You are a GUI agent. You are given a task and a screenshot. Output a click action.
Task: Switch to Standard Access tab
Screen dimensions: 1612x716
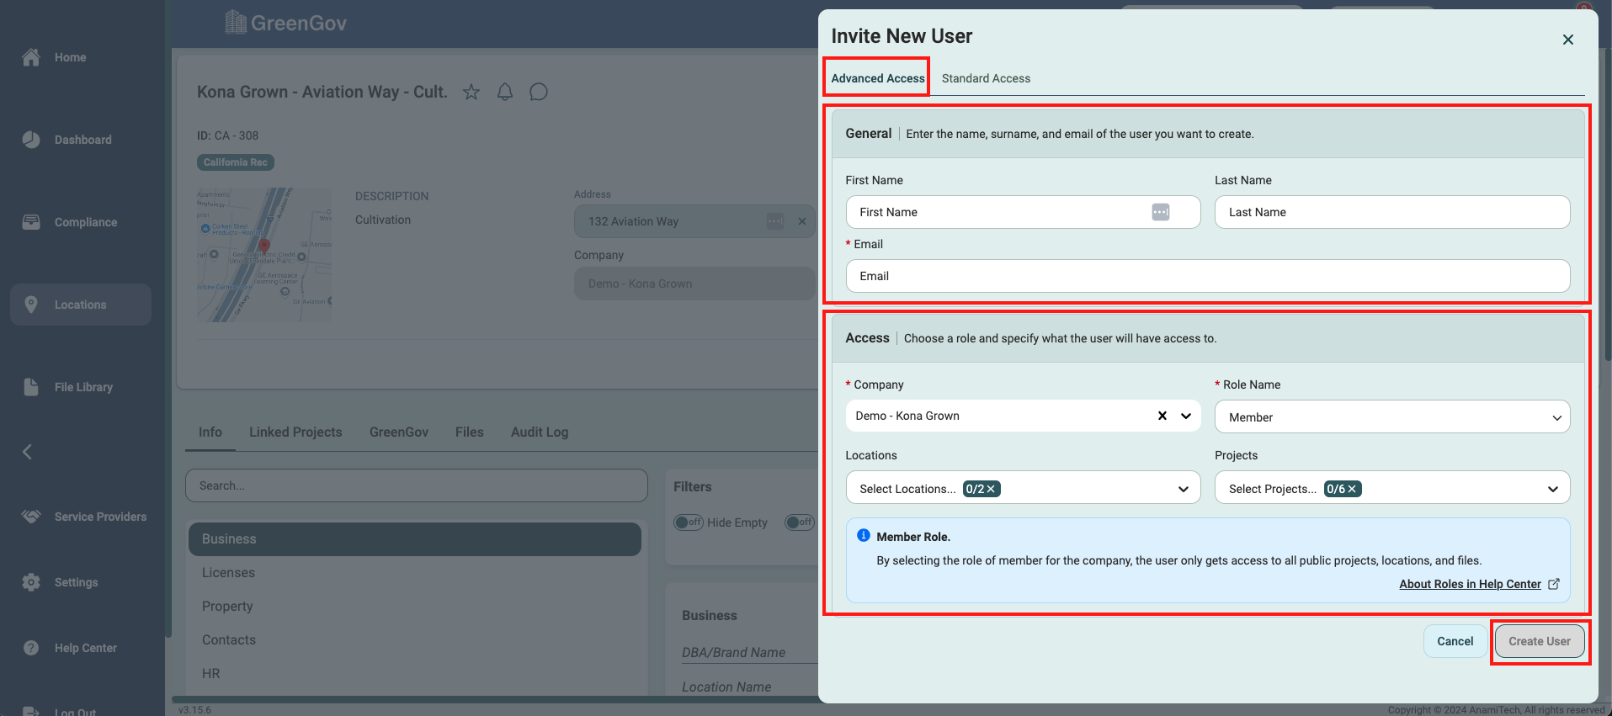click(986, 78)
